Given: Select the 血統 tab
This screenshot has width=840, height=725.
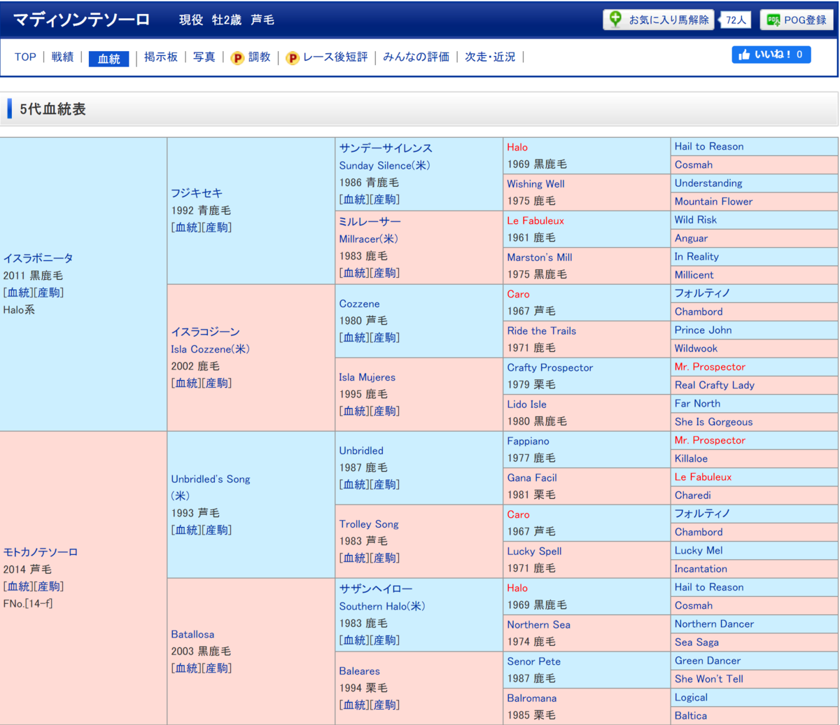Looking at the screenshot, I should point(108,59).
